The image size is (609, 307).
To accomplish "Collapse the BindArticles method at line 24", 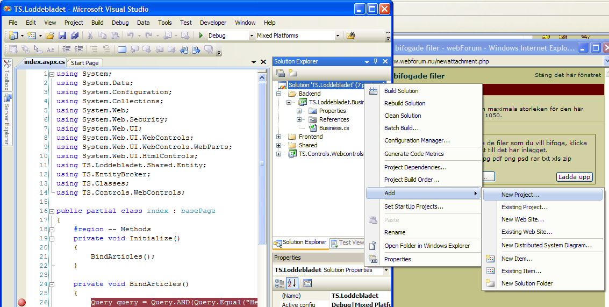I will [52, 284].
